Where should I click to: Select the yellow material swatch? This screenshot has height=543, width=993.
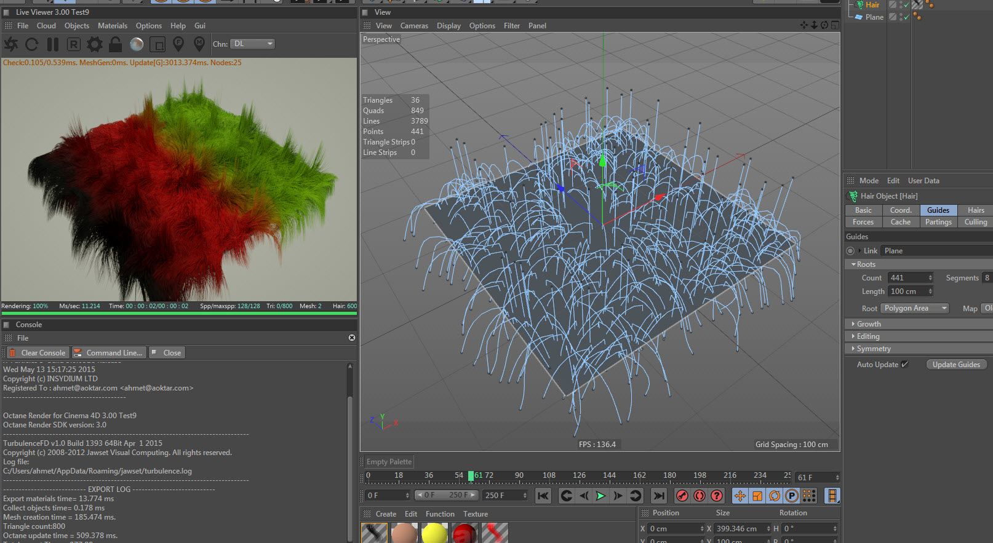tap(434, 533)
